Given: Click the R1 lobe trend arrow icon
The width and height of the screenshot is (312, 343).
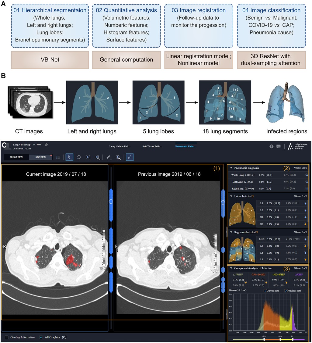Looking at the screenshot, I should point(305,217).
